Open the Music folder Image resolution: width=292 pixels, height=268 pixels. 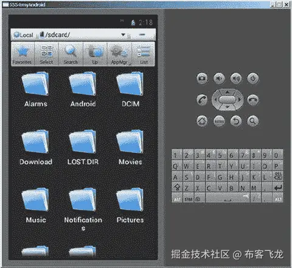pos(36,206)
